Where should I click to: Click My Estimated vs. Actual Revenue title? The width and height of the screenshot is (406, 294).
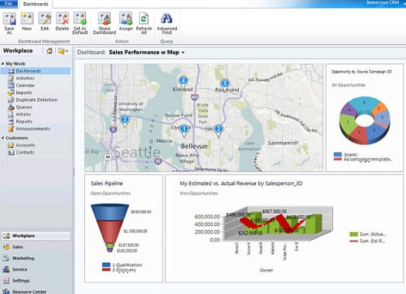tap(241, 184)
